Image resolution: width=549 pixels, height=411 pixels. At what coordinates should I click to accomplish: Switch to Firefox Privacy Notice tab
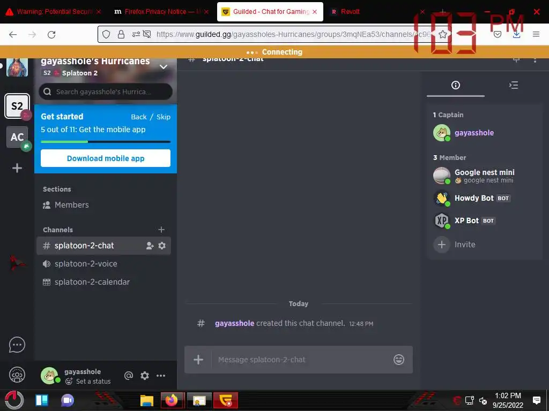click(x=160, y=12)
